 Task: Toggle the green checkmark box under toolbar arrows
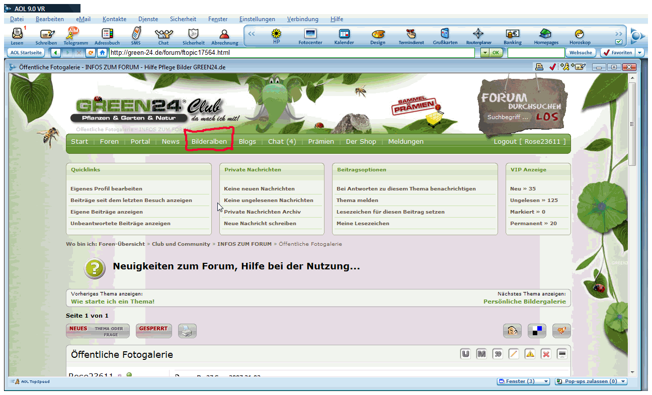619,42
